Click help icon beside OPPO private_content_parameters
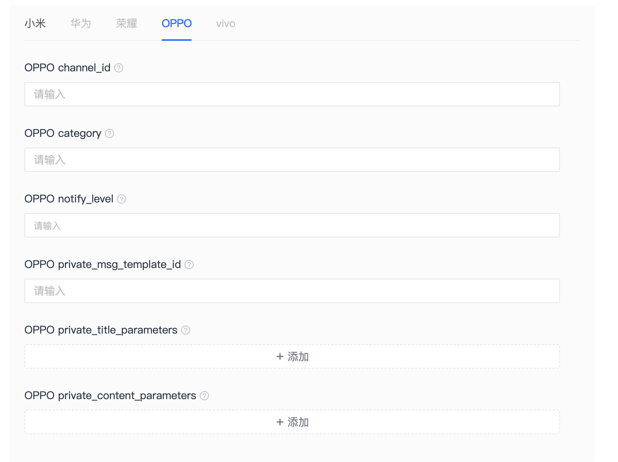This screenshot has width=618, height=462. click(204, 396)
